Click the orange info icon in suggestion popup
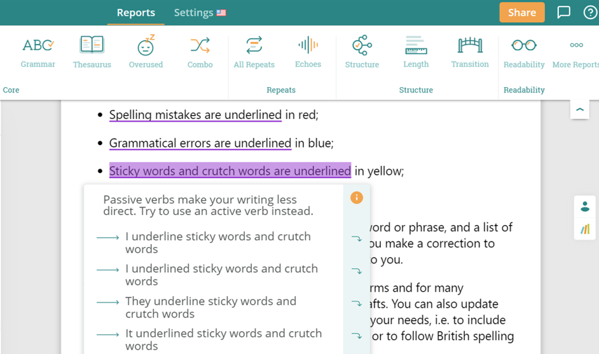 pyautogui.click(x=357, y=198)
